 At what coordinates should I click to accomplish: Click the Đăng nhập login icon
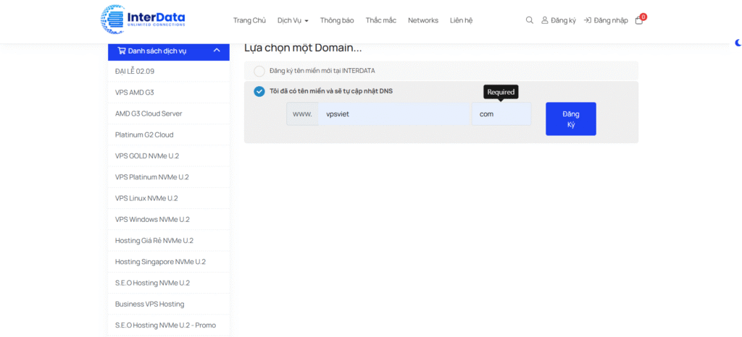coord(588,20)
